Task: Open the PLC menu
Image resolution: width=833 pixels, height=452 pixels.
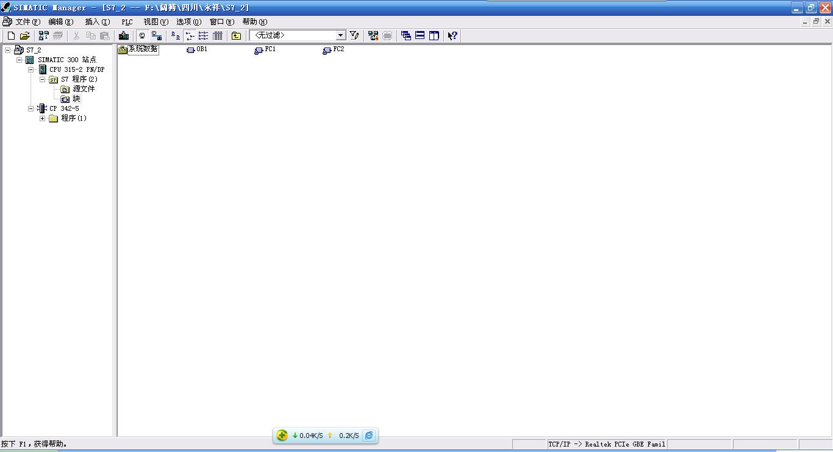Action: point(127,22)
